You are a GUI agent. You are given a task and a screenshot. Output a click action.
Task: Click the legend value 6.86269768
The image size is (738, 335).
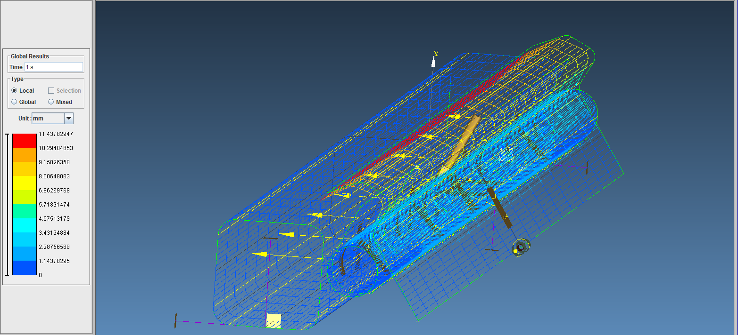(x=54, y=191)
